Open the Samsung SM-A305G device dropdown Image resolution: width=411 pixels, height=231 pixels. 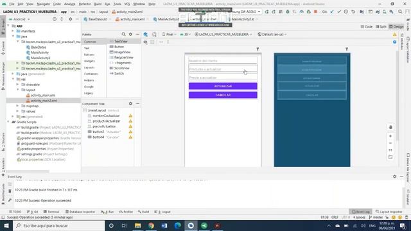(246, 12)
